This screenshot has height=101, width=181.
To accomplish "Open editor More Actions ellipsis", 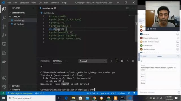I will [x=133, y=8].
